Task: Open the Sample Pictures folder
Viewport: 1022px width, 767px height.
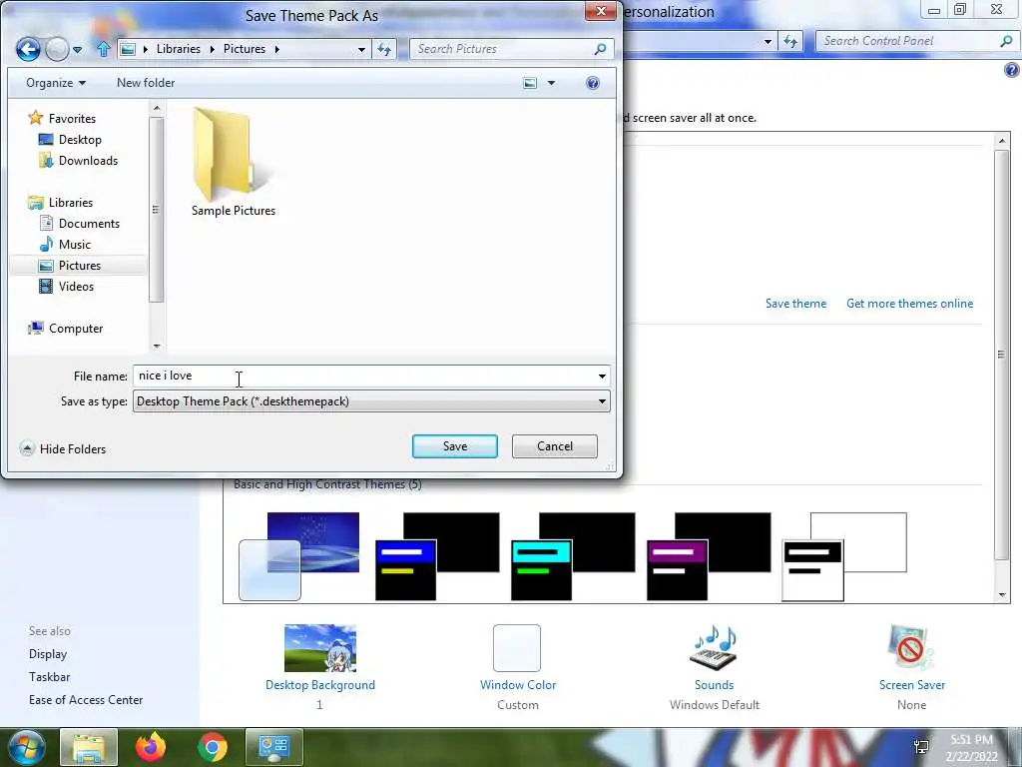Action: click(x=233, y=162)
